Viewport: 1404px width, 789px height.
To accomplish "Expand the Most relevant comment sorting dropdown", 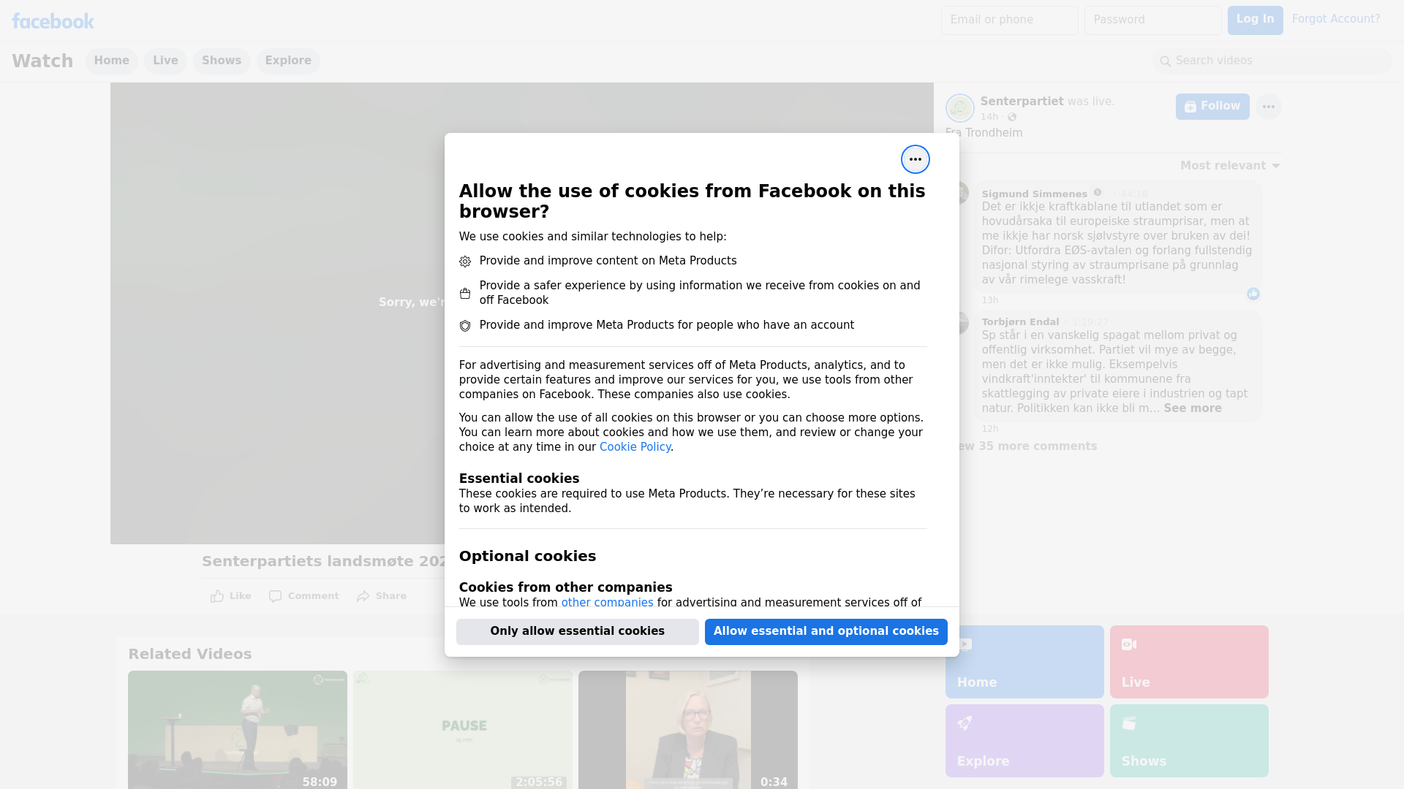I will [x=1230, y=166].
